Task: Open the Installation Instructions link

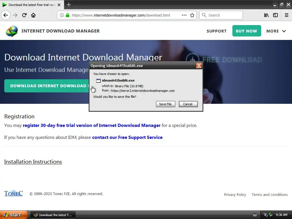Action: click(x=33, y=162)
